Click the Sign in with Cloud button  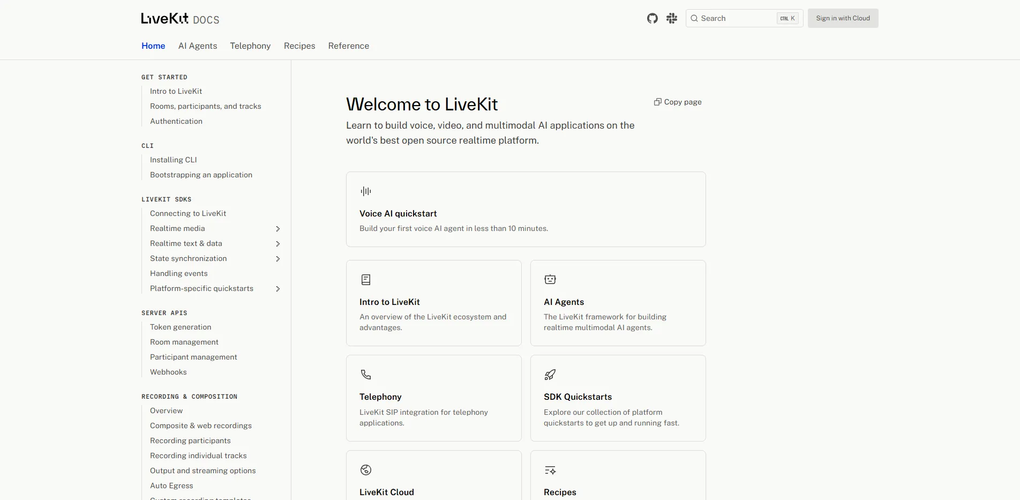[842, 18]
